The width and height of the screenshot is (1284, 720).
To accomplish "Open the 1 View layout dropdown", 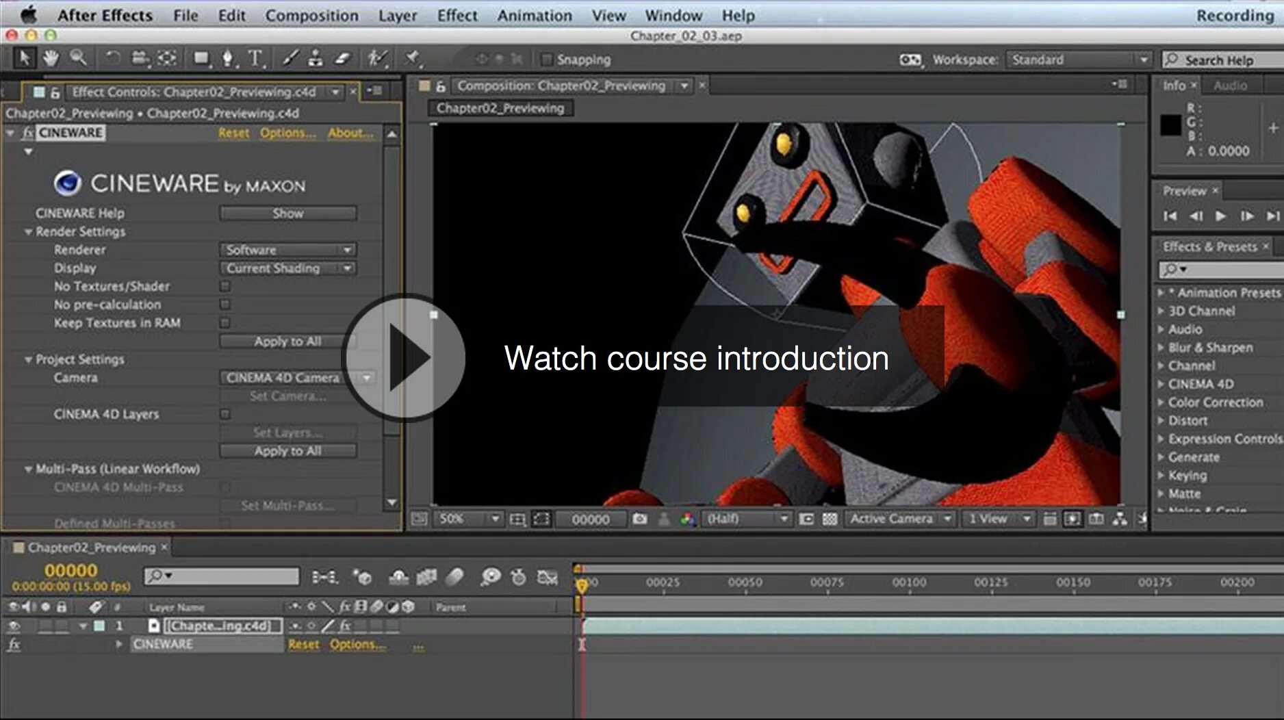I will pos(998,519).
